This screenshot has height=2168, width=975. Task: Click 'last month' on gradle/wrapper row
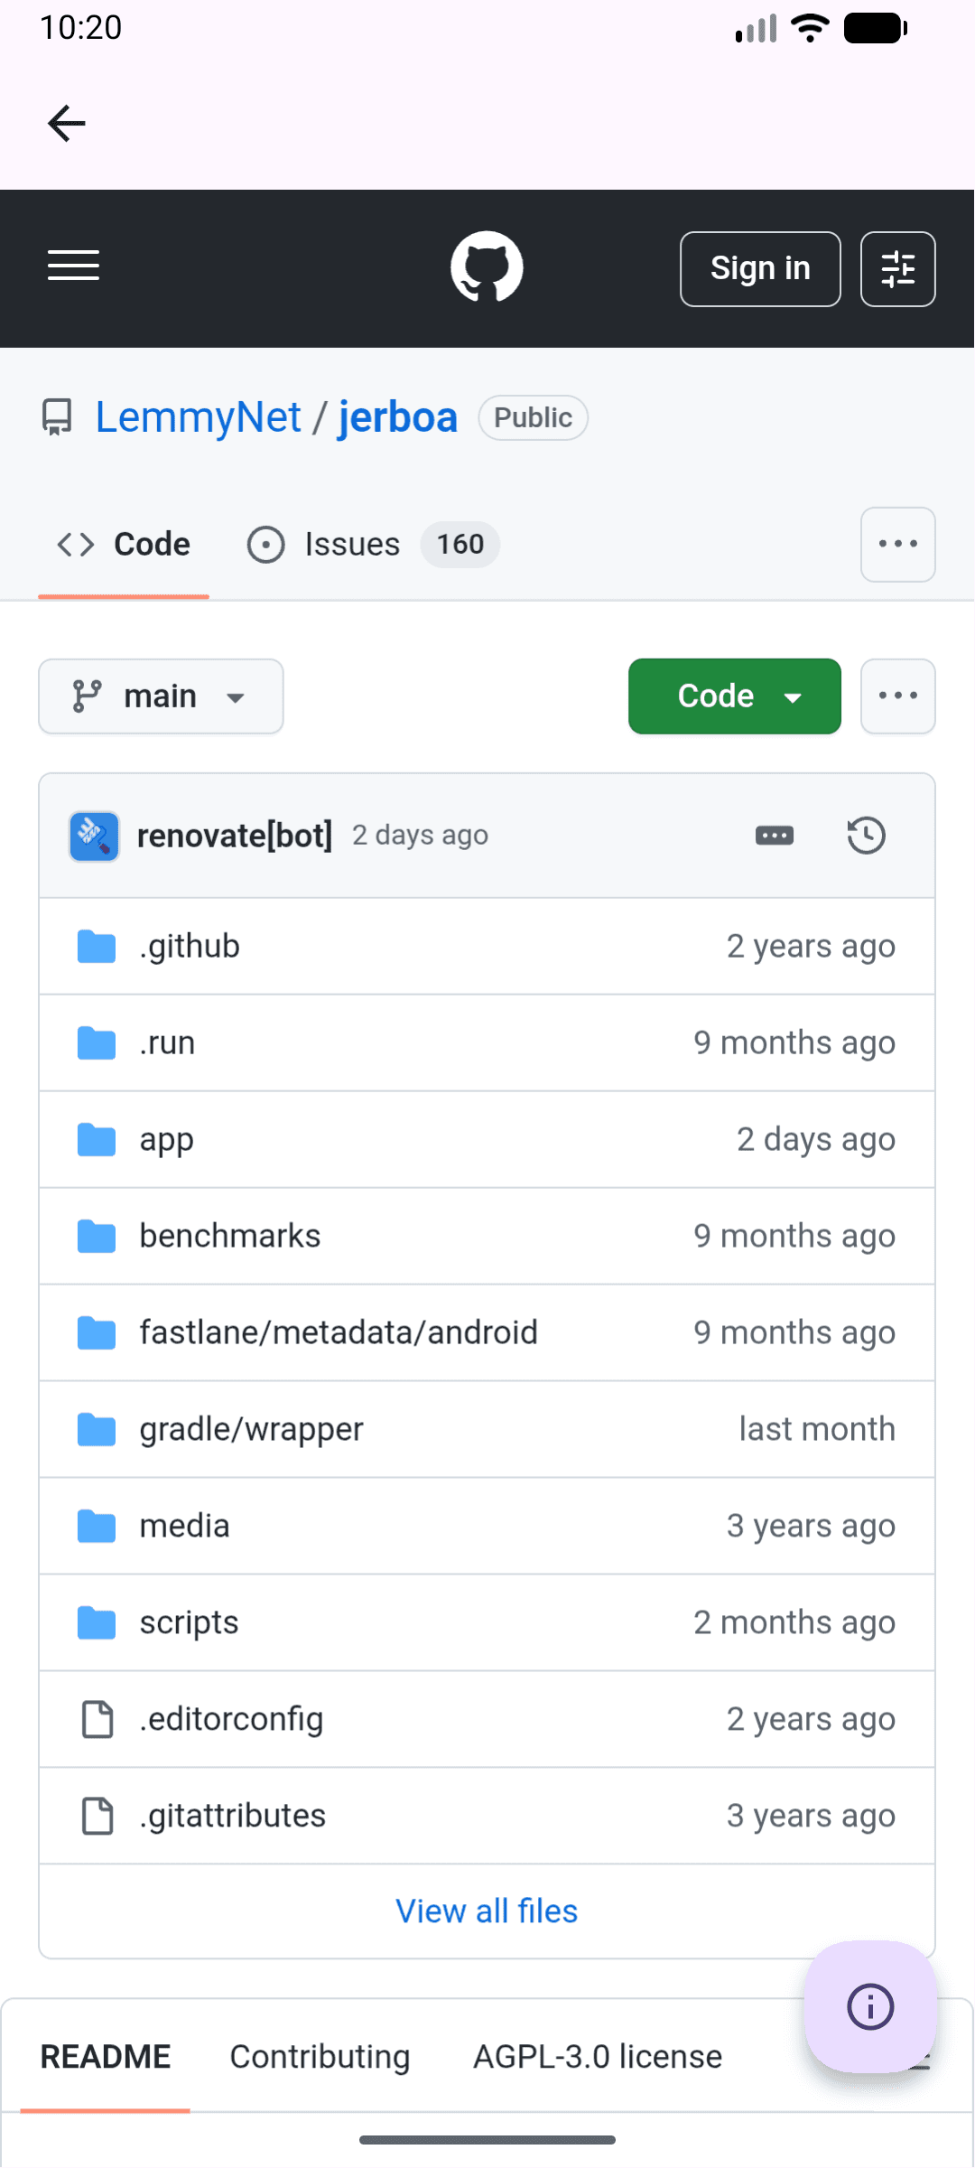pyautogui.click(x=817, y=1429)
